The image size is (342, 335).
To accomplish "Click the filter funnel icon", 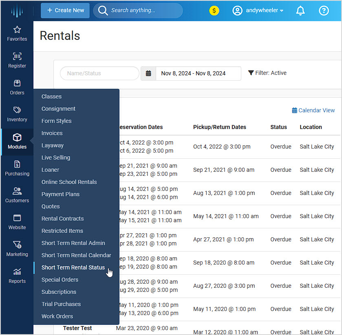I will 251,73.
